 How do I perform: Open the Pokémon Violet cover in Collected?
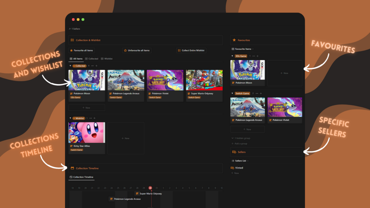[165, 80]
